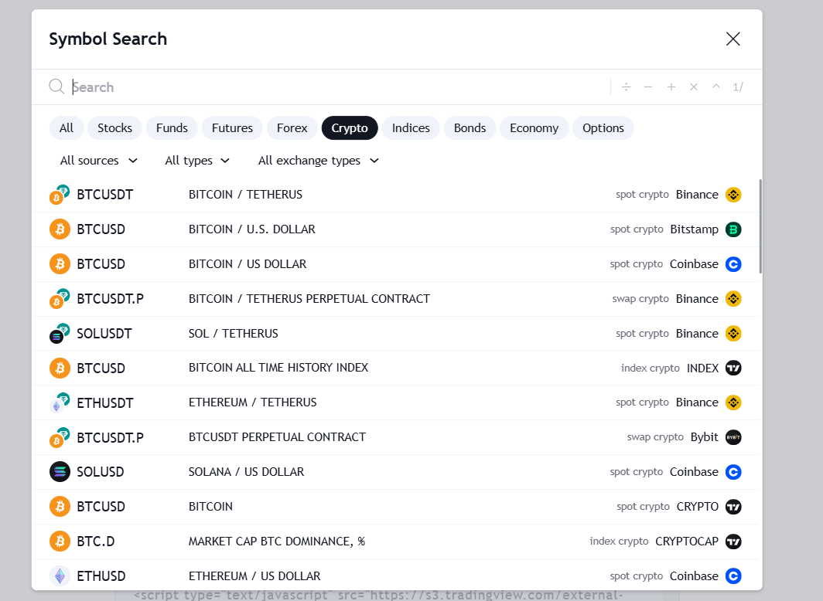Viewport: 823px width, 601px height.
Task: Click the Bitcoin icon of the Bitstamp BTCUSD row
Action: 60,229
